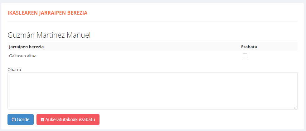
Task: Click the 'Aukeratutakoak' word on red button
Action: click(61, 119)
